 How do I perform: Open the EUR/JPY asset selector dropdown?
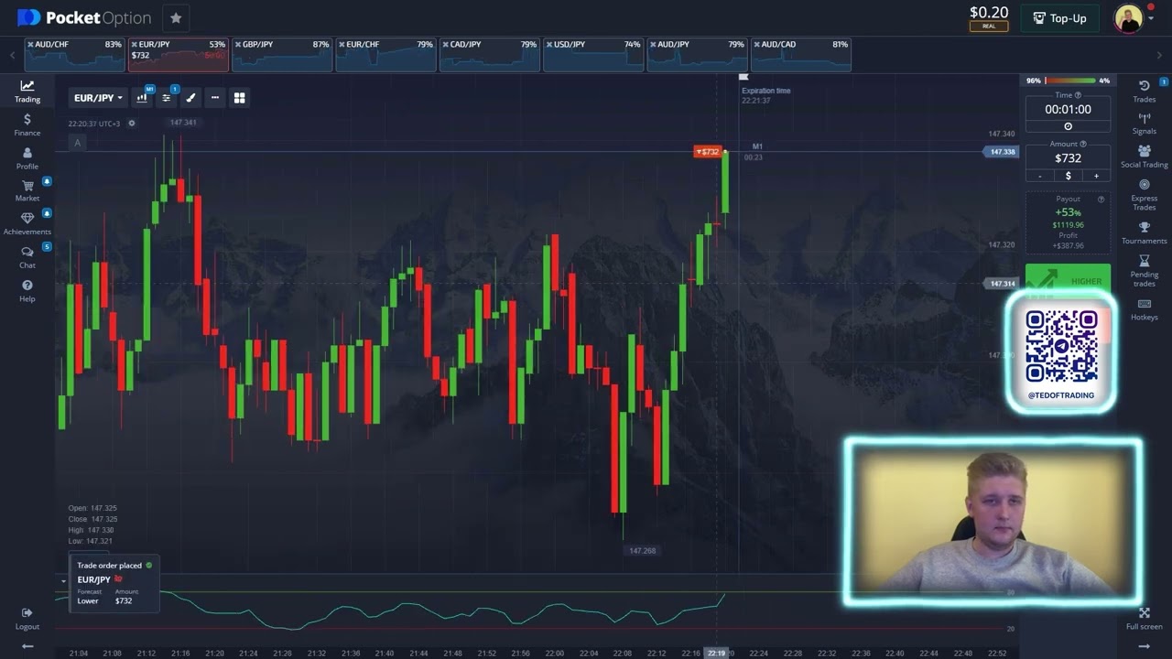(x=98, y=98)
